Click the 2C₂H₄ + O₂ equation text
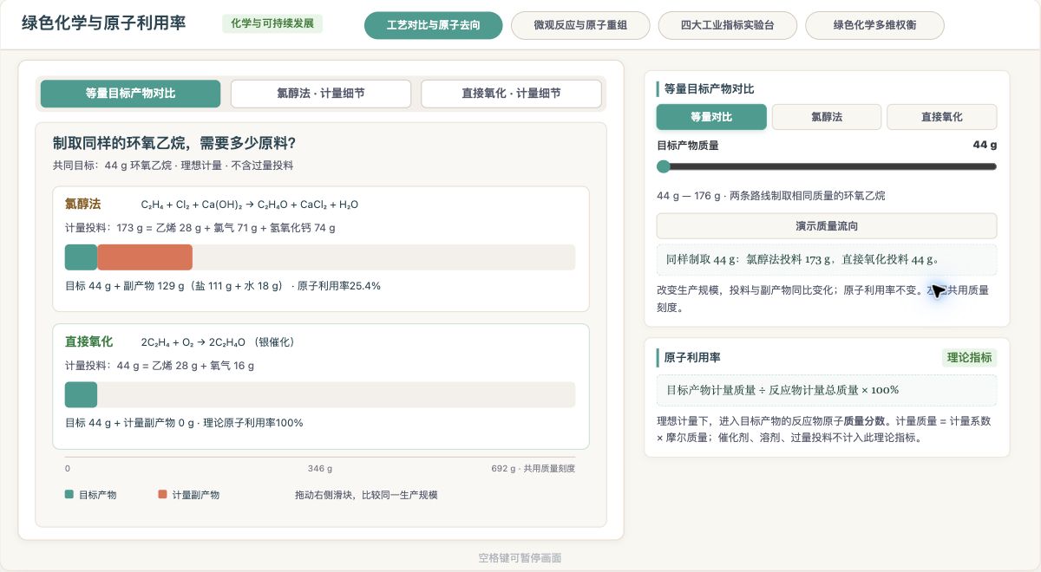 click(218, 341)
